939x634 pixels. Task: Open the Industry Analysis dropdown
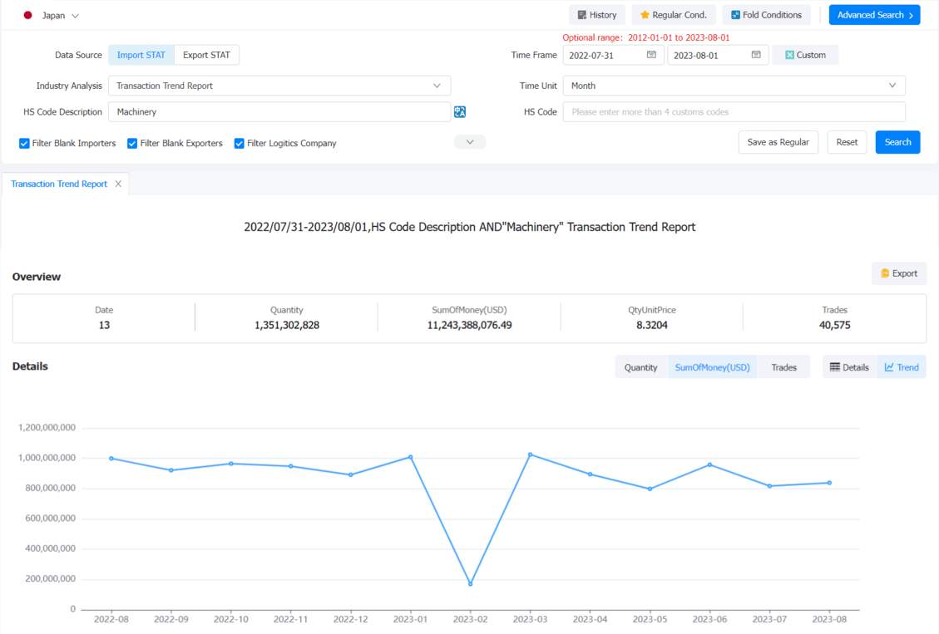point(279,86)
